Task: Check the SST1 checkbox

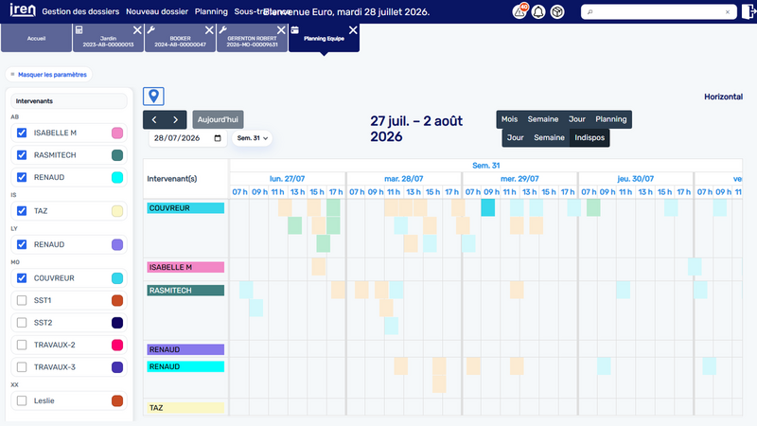Action: tap(22, 300)
